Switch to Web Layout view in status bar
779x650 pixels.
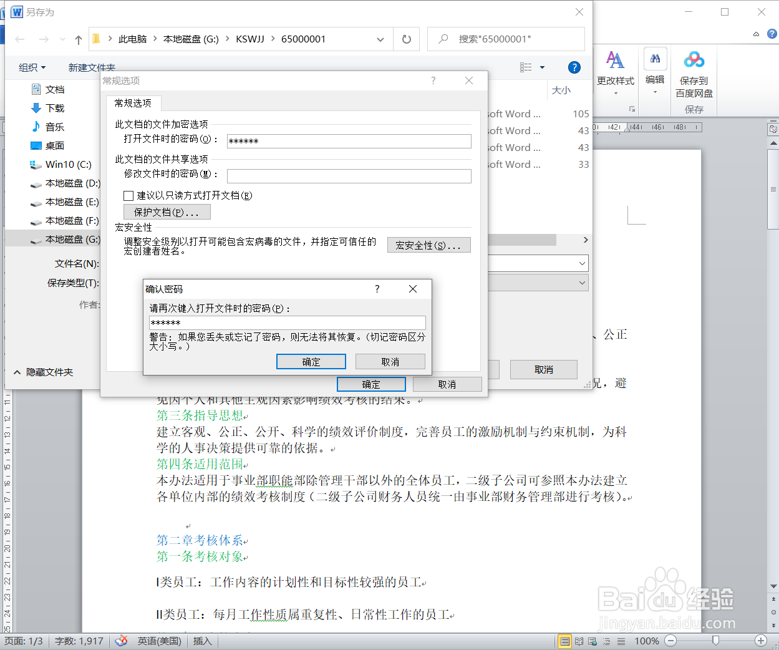tap(592, 641)
